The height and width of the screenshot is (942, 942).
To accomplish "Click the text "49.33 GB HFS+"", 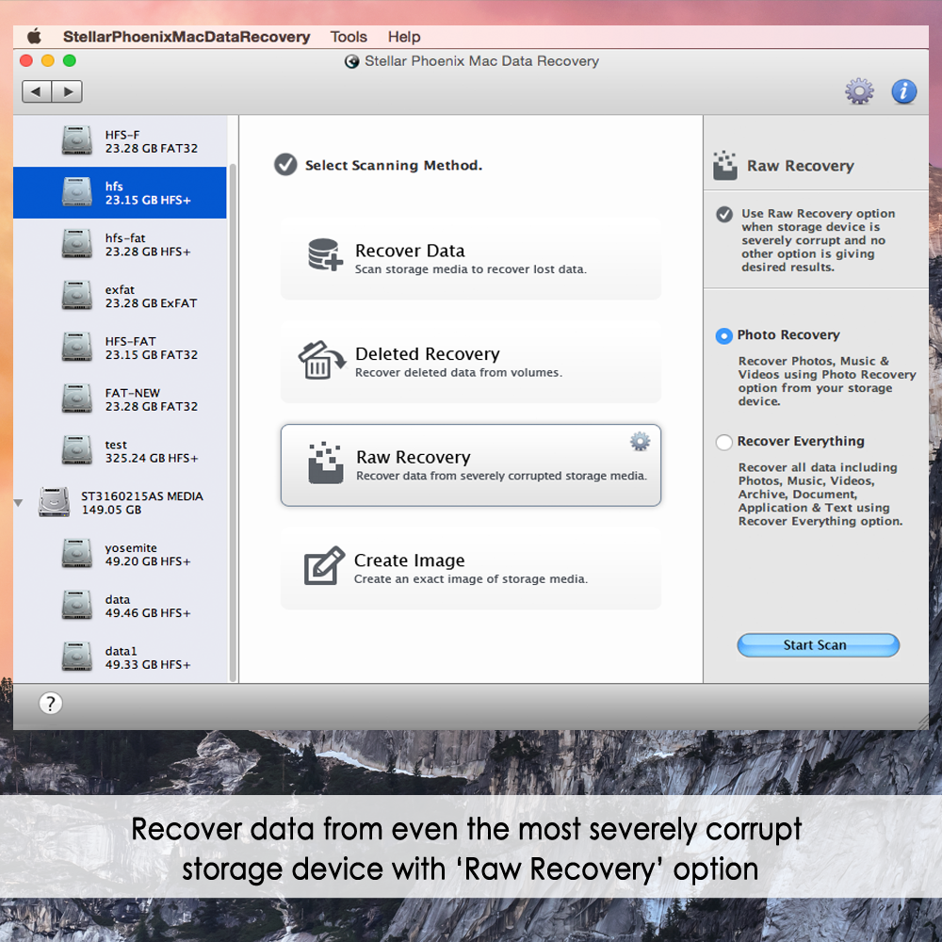I will tap(148, 664).
